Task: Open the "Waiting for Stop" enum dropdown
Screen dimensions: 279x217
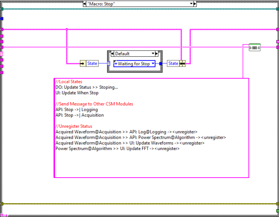Action: [153, 64]
